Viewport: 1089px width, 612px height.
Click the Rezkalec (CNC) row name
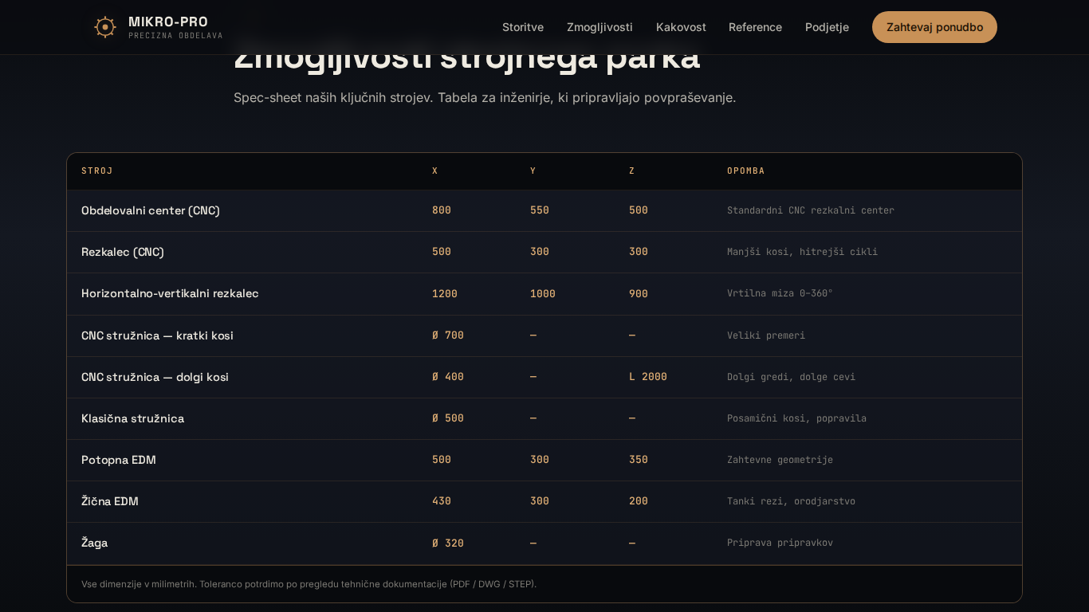(123, 252)
